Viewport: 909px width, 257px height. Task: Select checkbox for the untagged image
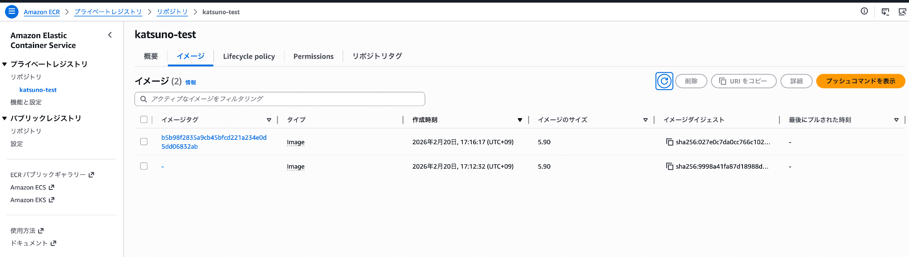[x=144, y=166]
